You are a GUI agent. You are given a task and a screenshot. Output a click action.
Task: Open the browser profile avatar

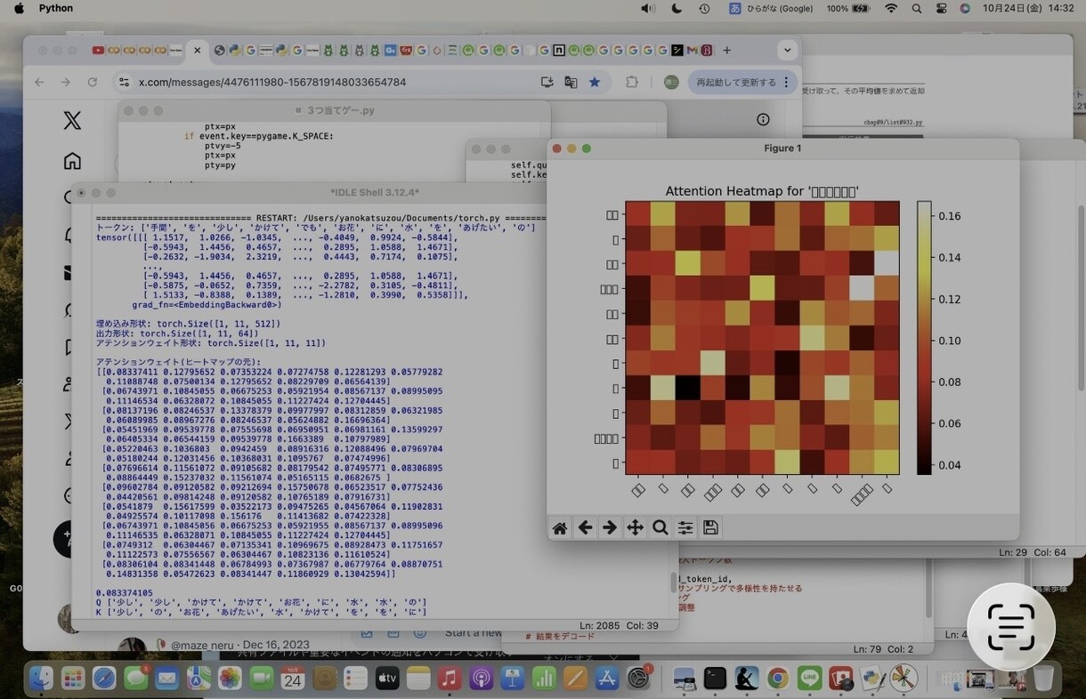(x=671, y=82)
